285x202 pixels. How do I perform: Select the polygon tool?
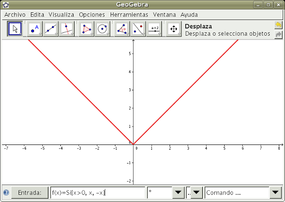click(86, 29)
